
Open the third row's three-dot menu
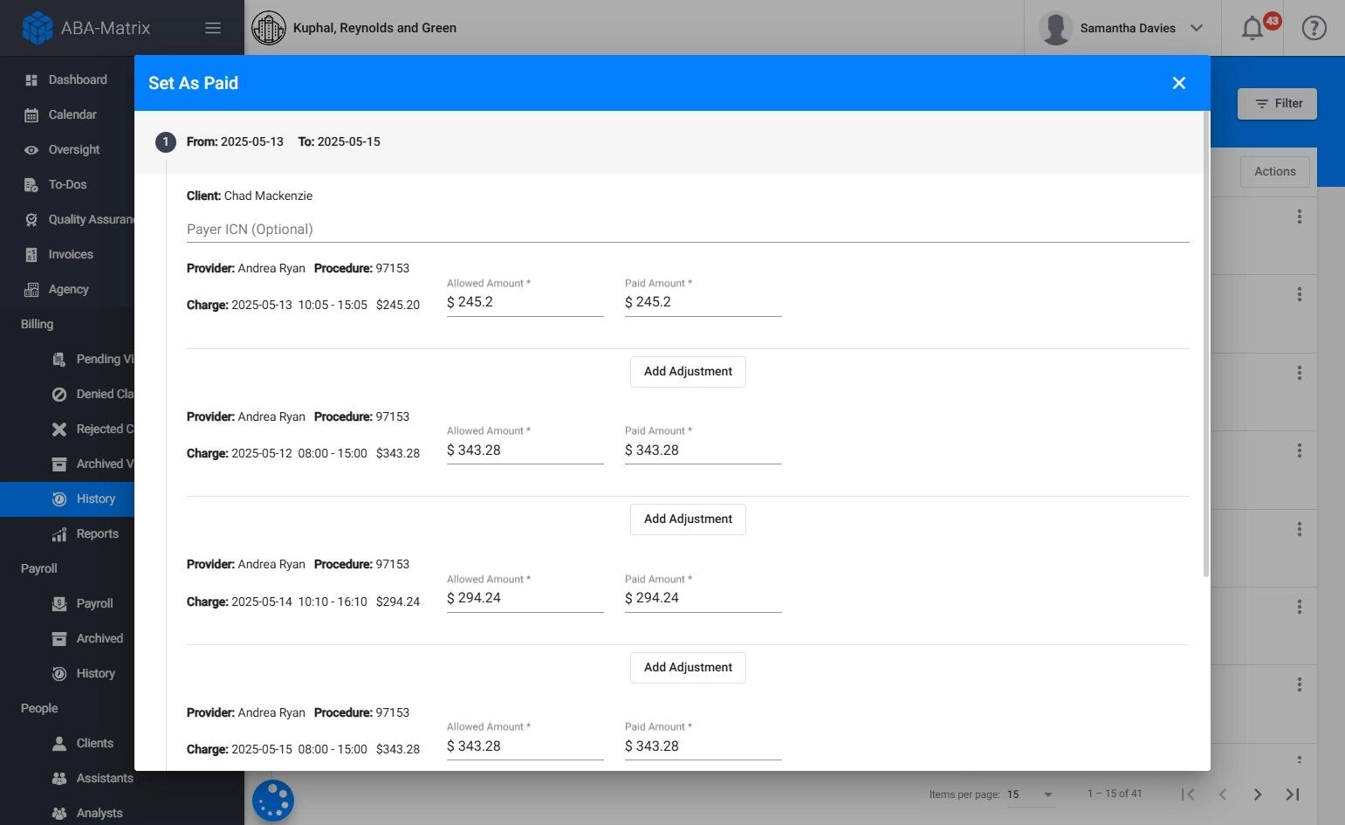(1300, 373)
